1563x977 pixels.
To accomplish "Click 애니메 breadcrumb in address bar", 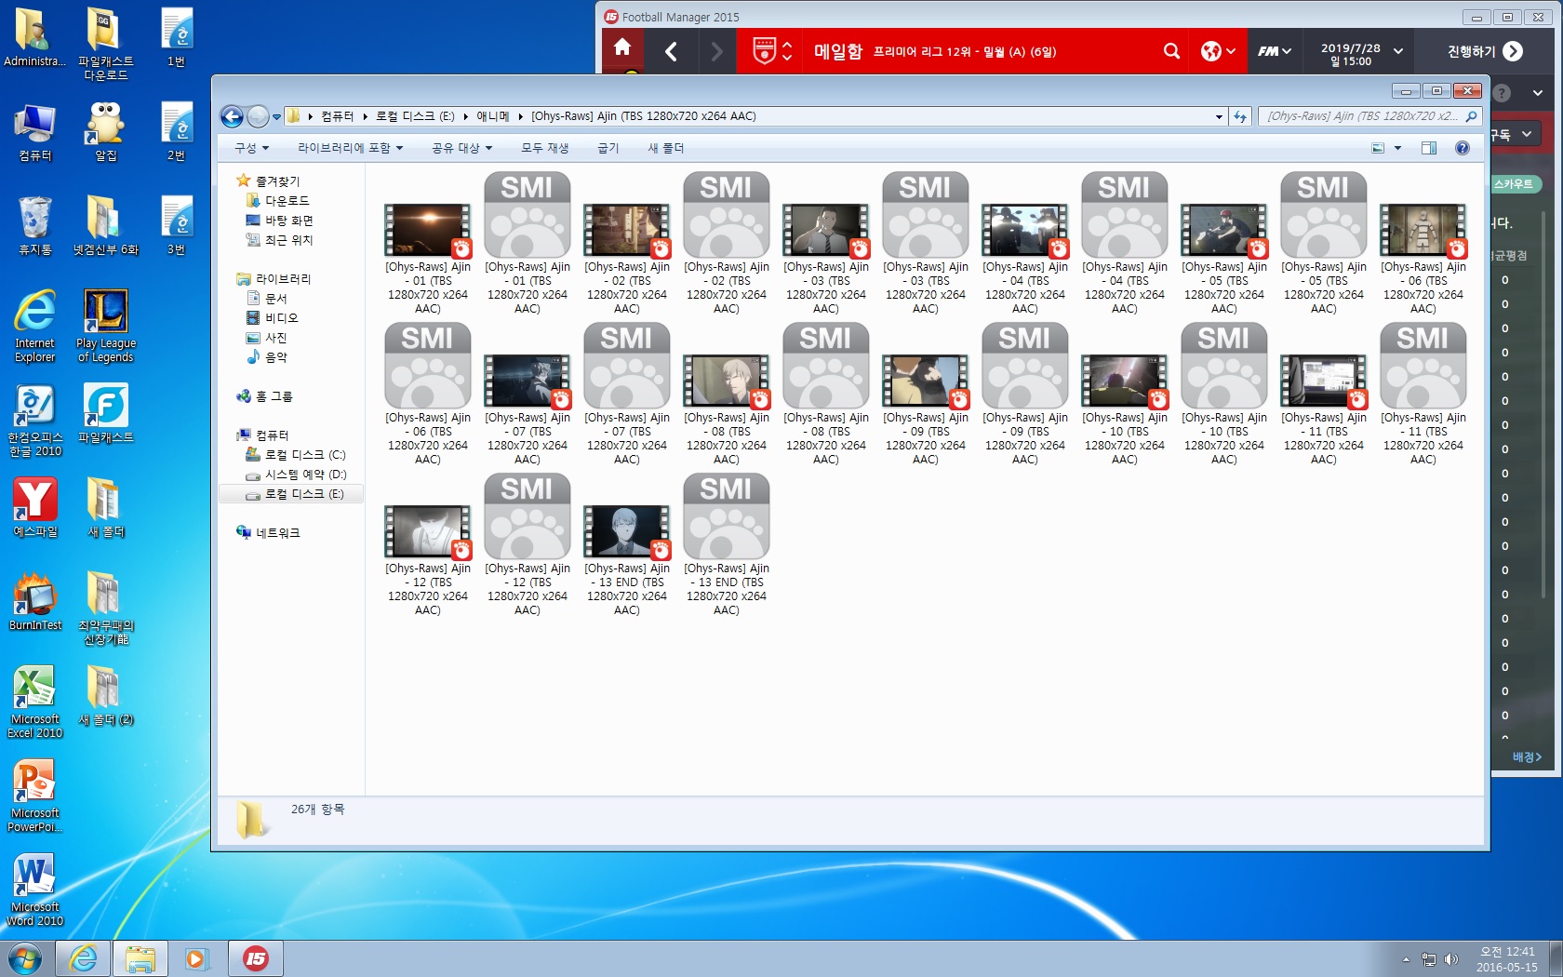I will pyautogui.click(x=493, y=116).
